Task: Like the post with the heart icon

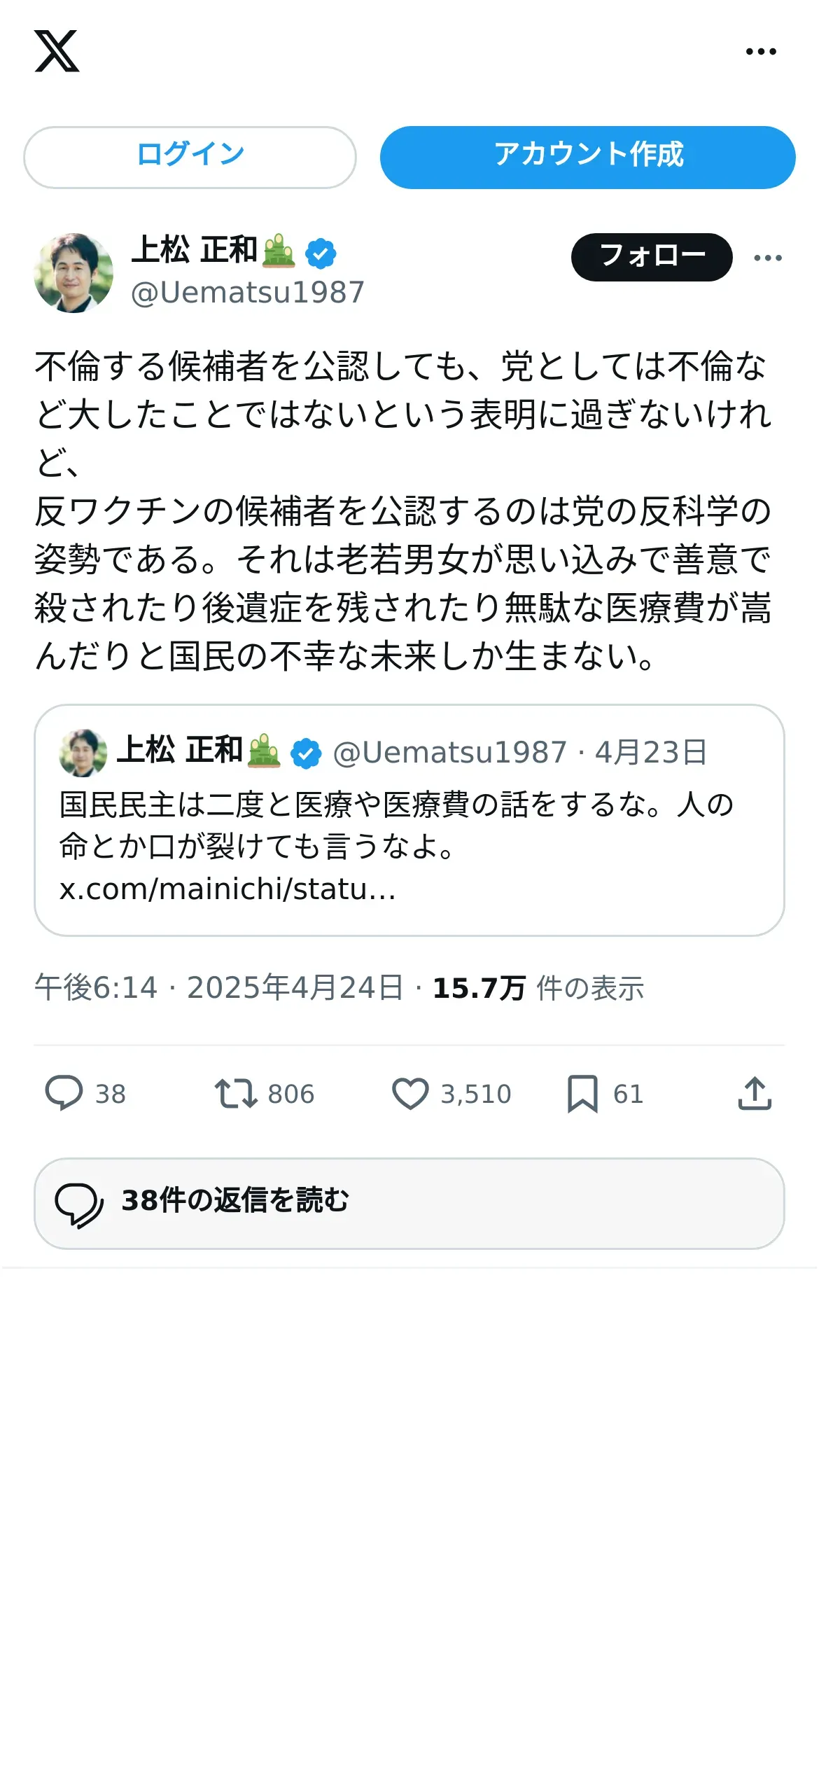Action: [x=410, y=1093]
